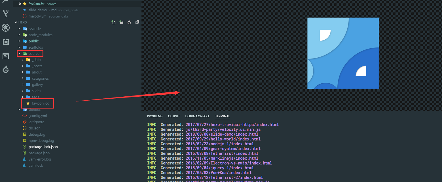Click the .vscode folder icon
The image size is (442, 182).
point(25,29)
